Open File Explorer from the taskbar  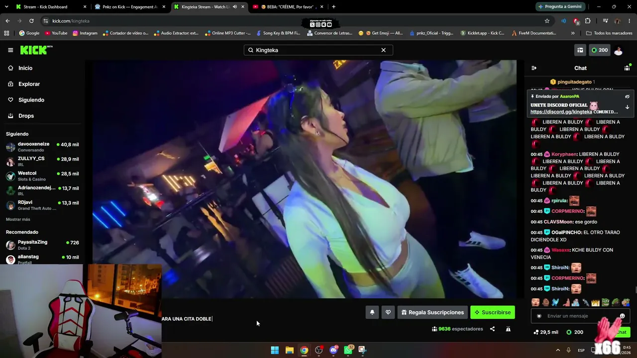pos(289,350)
